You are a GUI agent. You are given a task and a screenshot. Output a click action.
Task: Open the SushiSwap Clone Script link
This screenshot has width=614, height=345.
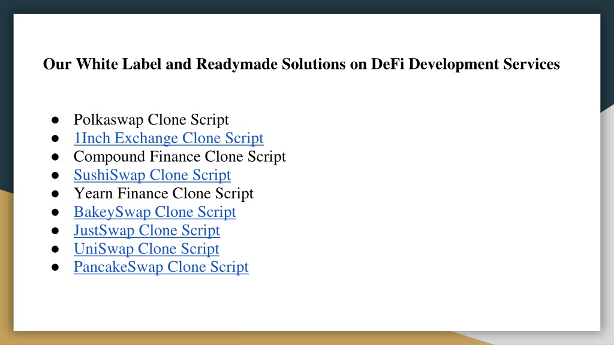point(152,175)
